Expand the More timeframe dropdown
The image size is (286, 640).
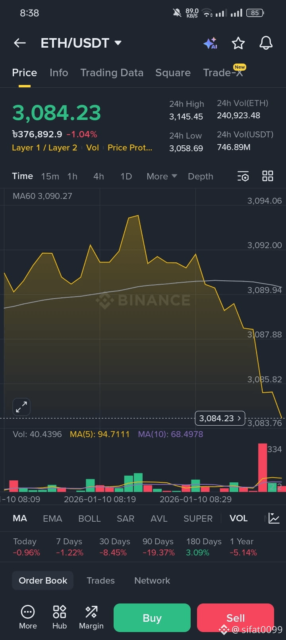pos(162,176)
